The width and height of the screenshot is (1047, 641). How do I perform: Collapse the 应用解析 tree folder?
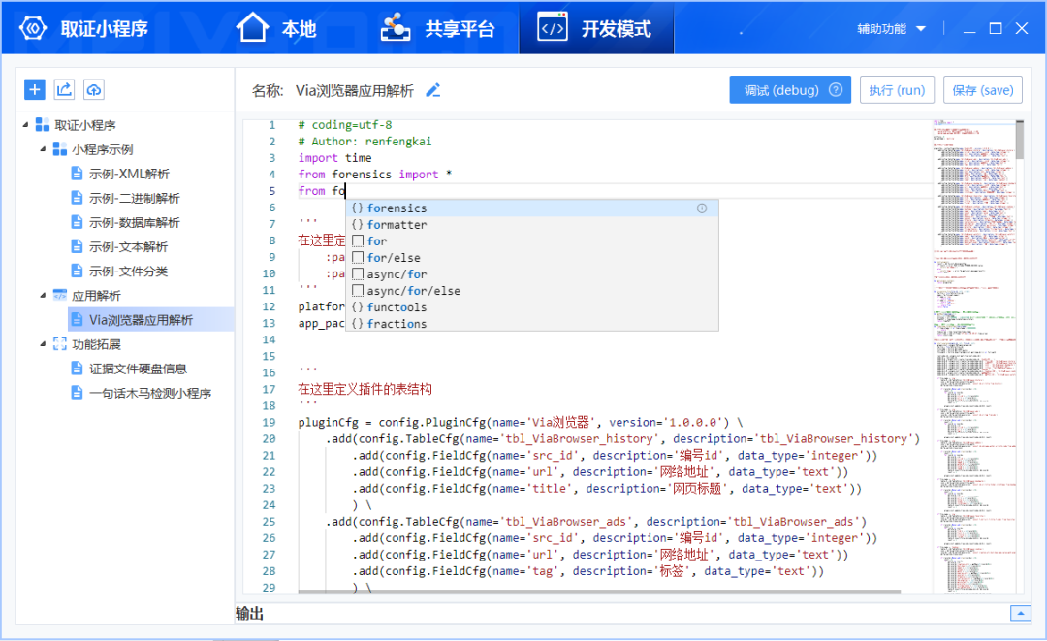[x=43, y=295]
